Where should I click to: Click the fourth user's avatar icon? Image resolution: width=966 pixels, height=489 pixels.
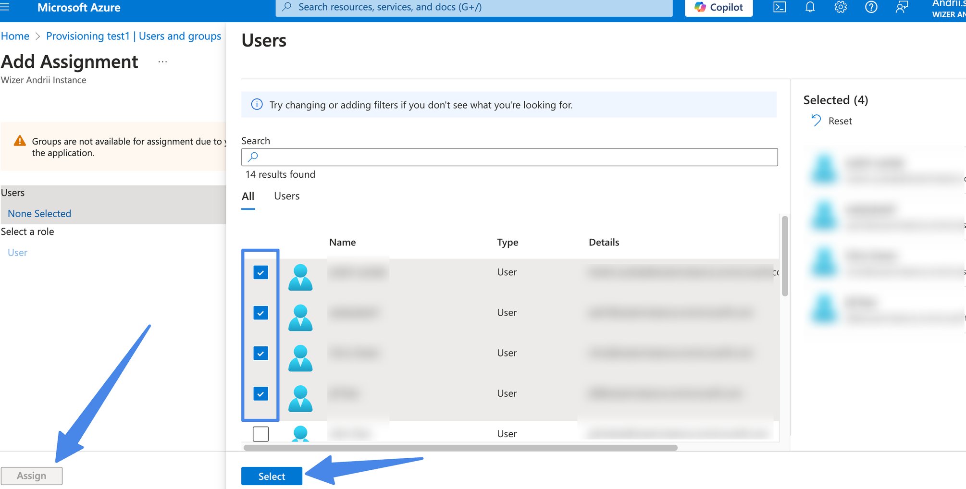(x=300, y=398)
